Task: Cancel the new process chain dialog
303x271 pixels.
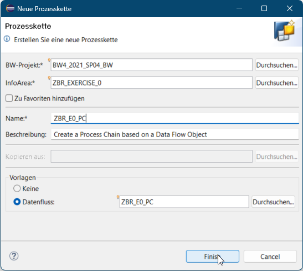Action: (270, 257)
